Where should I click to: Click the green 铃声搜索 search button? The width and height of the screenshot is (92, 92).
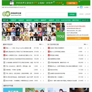tap(72, 15)
